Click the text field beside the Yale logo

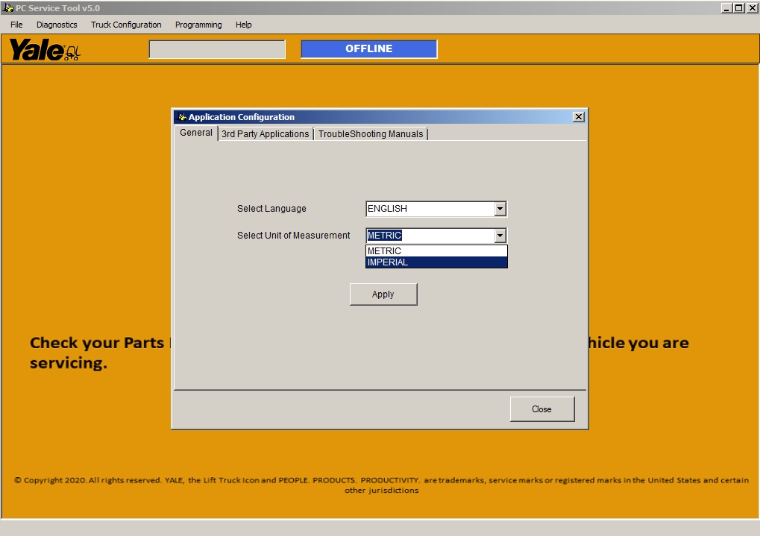click(216, 48)
